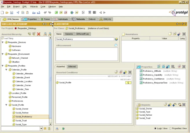
Task: Switch to the Metadata tab
Action: pyautogui.click(x=79, y=19)
